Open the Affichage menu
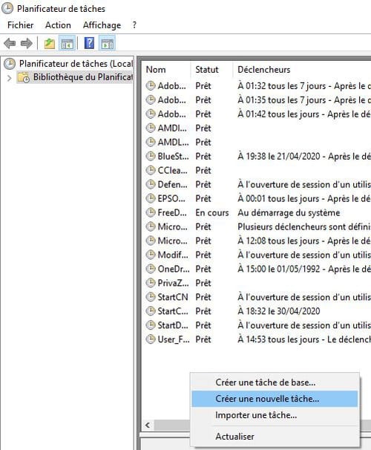The width and height of the screenshot is (371, 450). coord(102,25)
